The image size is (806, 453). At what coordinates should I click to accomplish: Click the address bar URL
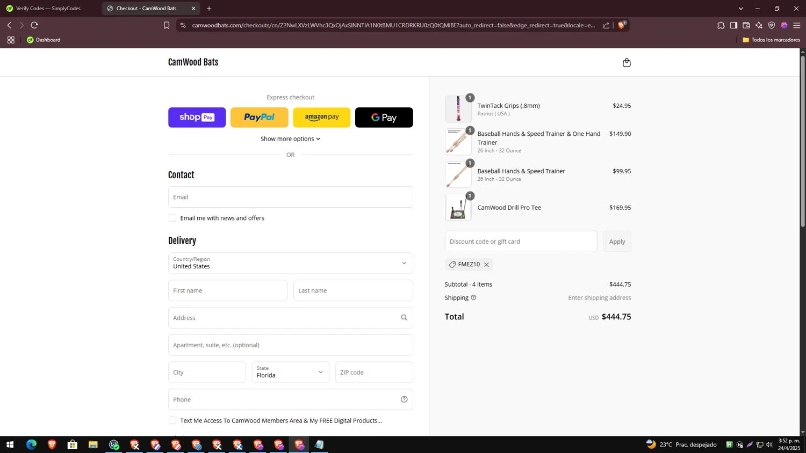pos(393,25)
